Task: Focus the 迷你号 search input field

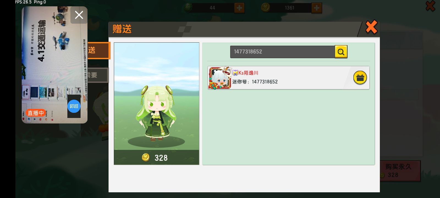Action: click(282, 52)
